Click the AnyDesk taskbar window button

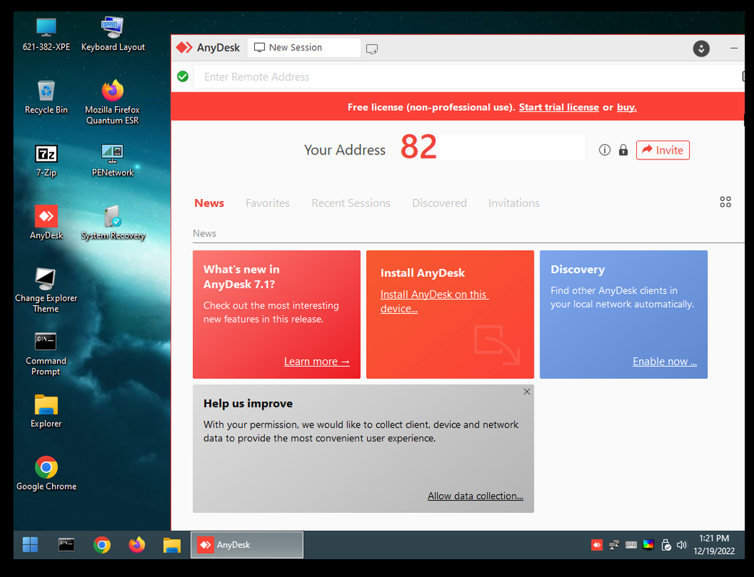point(247,545)
